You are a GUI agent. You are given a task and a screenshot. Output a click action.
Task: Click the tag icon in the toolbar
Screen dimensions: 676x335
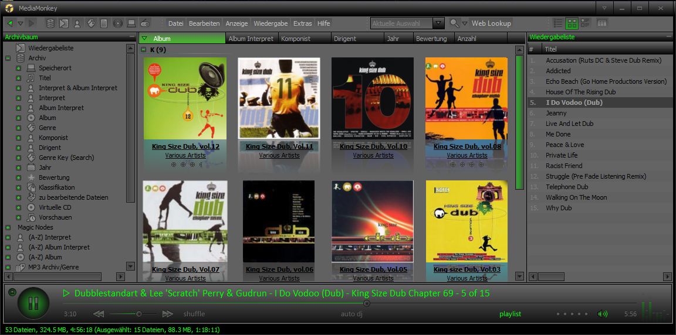click(x=91, y=23)
